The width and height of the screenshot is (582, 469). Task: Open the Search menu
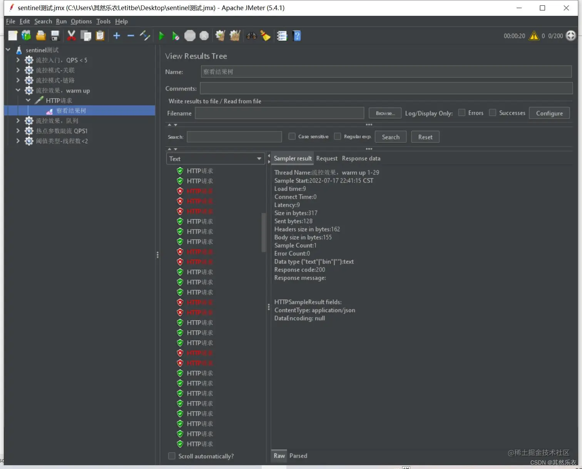[43, 21]
